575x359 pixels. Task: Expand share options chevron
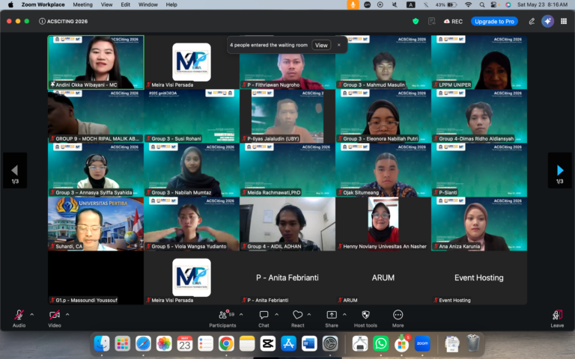[x=344, y=315]
